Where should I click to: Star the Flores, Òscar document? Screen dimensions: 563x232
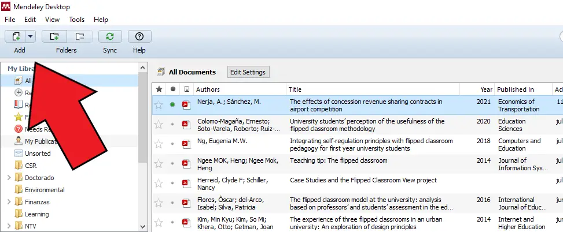(x=159, y=203)
